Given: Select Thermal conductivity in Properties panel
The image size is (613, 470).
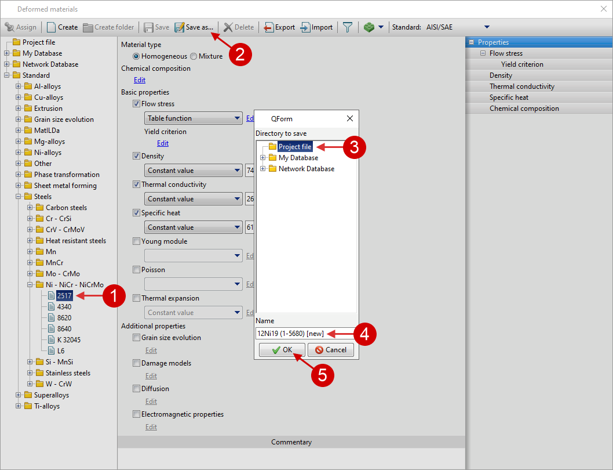Looking at the screenshot, I should [x=521, y=86].
